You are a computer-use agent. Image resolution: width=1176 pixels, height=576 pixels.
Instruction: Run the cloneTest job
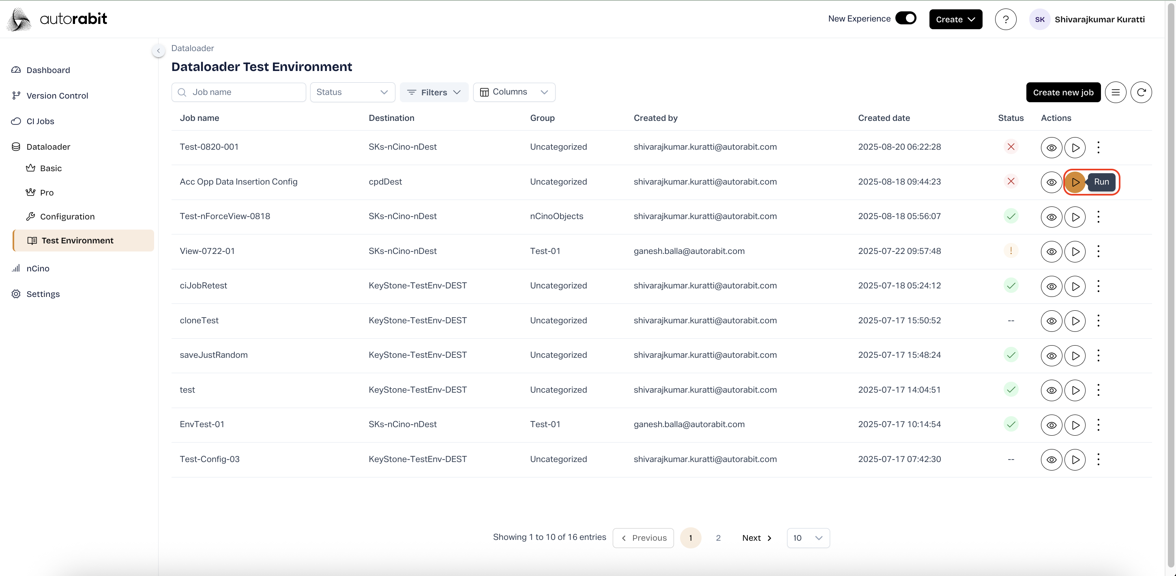(1075, 321)
